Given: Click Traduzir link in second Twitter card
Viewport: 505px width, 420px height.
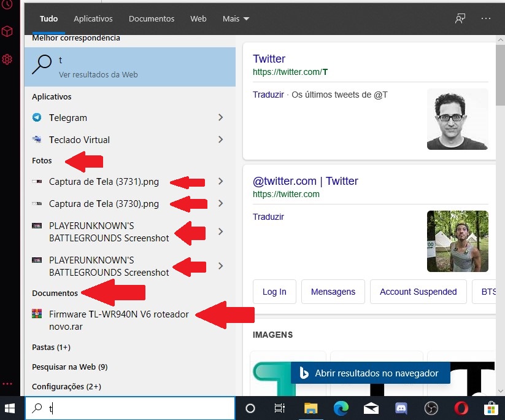Looking at the screenshot, I should pyautogui.click(x=268, y=217).
